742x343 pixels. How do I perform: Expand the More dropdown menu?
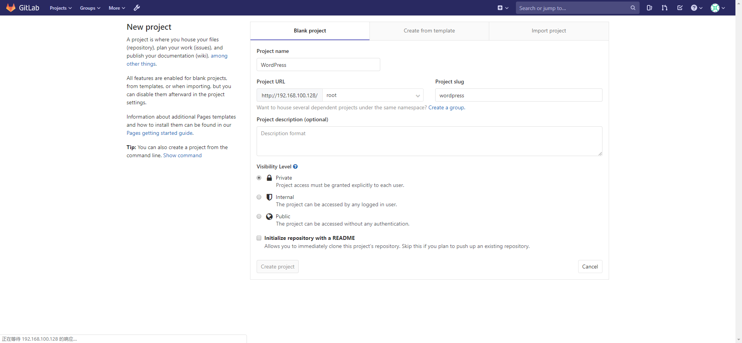117,8
